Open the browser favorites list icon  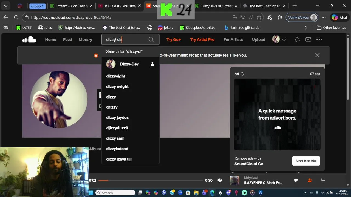pos(280,17)
